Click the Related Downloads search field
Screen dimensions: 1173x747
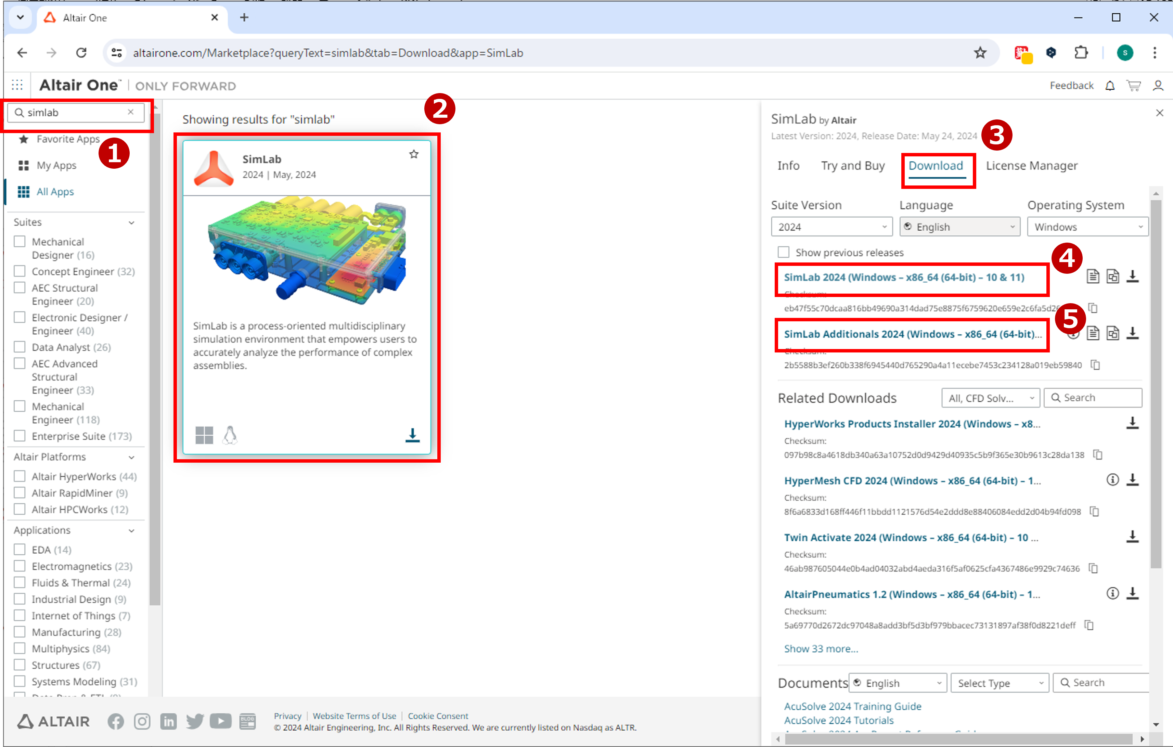pos(1093,398)
